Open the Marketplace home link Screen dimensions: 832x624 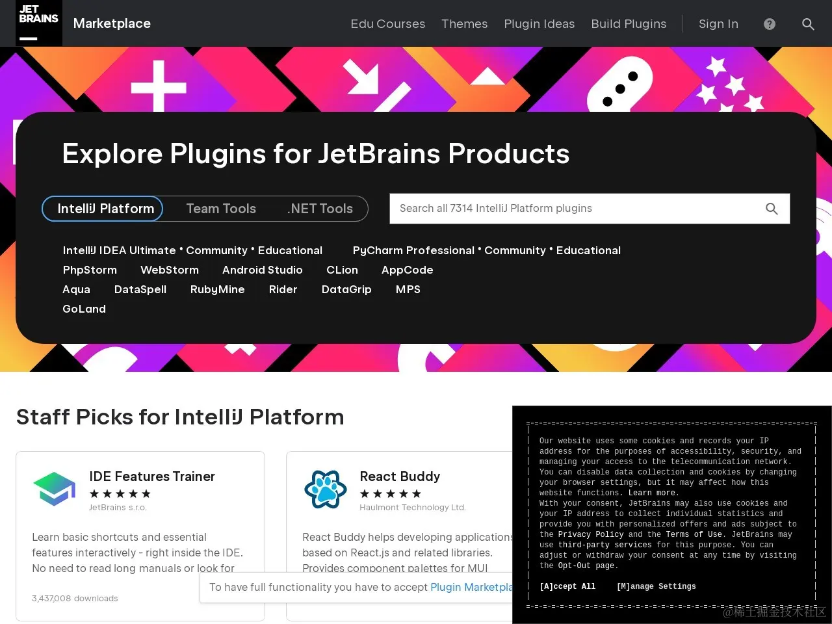[112, 23]
